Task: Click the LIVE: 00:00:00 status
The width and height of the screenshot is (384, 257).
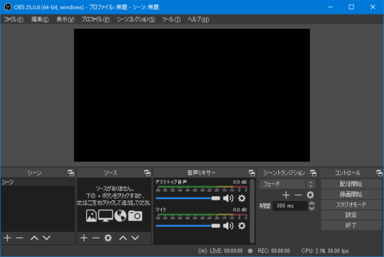Action: pyautogui.click(x=226, y=251)
